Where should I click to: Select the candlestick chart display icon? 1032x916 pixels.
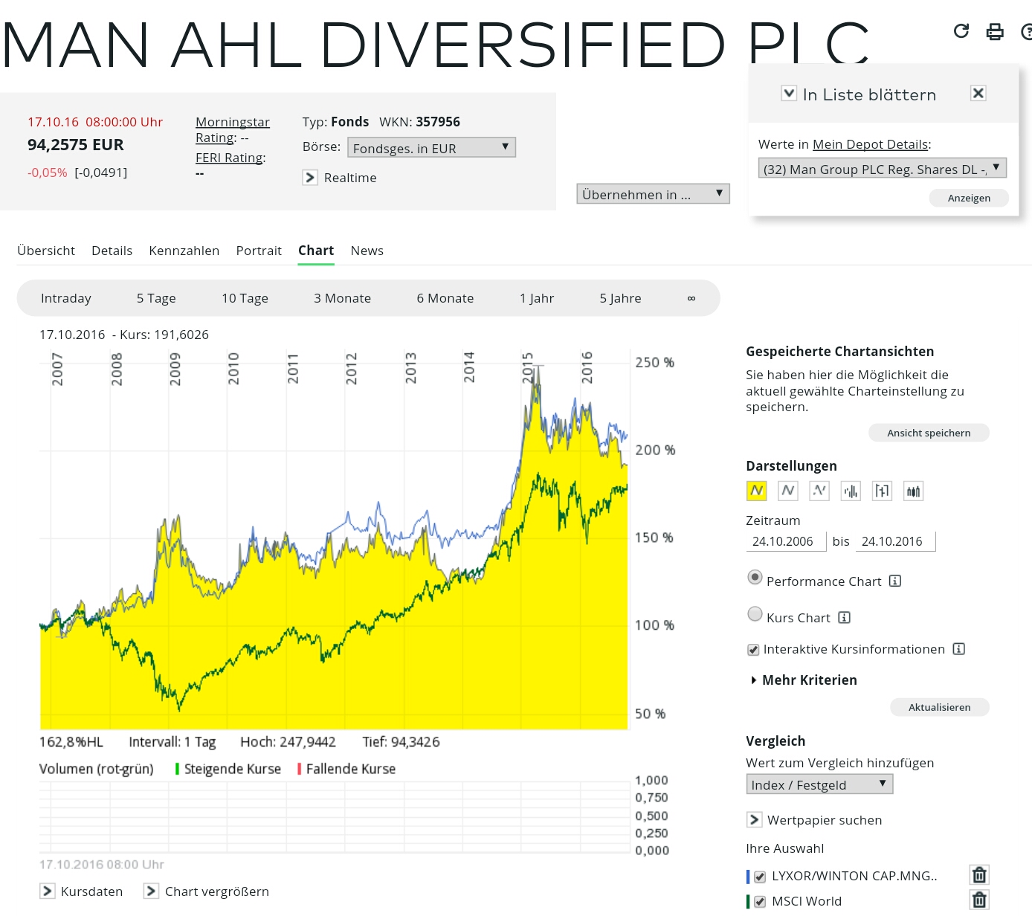coord(913,491)
